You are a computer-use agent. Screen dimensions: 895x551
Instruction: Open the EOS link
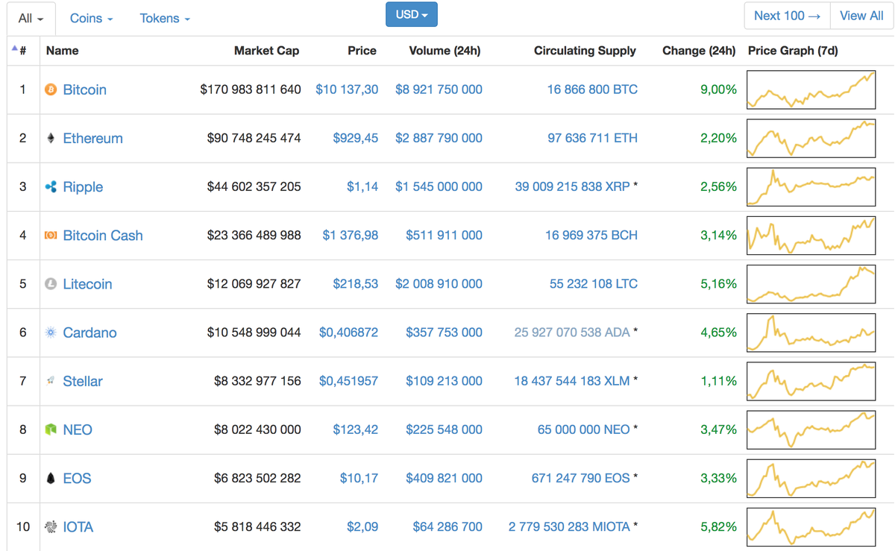tap(77, 479)
